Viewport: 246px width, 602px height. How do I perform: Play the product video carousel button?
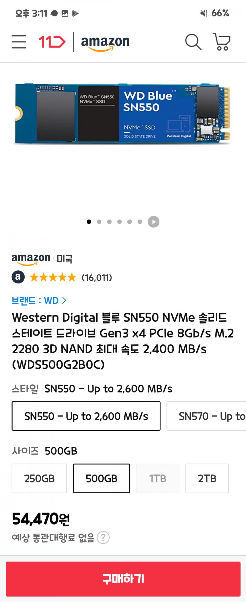tap(154, 222)
